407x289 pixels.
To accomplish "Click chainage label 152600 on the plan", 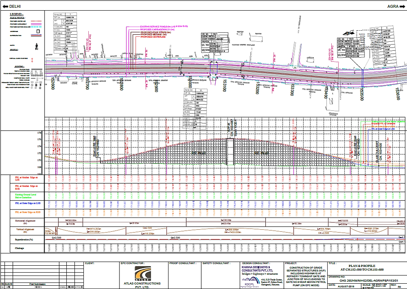I will pos(53,85).
